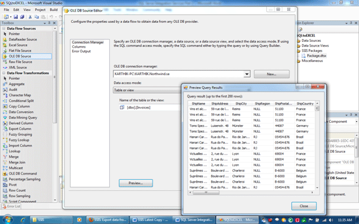Select the Merge Join transformation
359x224 pixels.
[17, 163]
